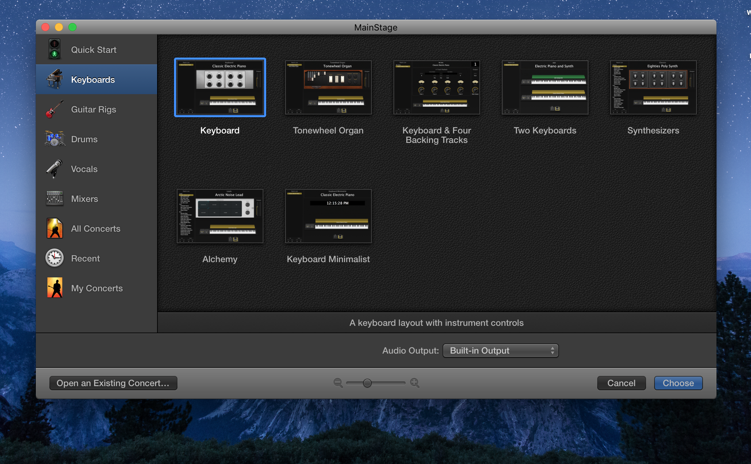Click the thumbnail size slider knob
Image resolution: width=751 pixels, height=464 pixels.
point(367,383)
